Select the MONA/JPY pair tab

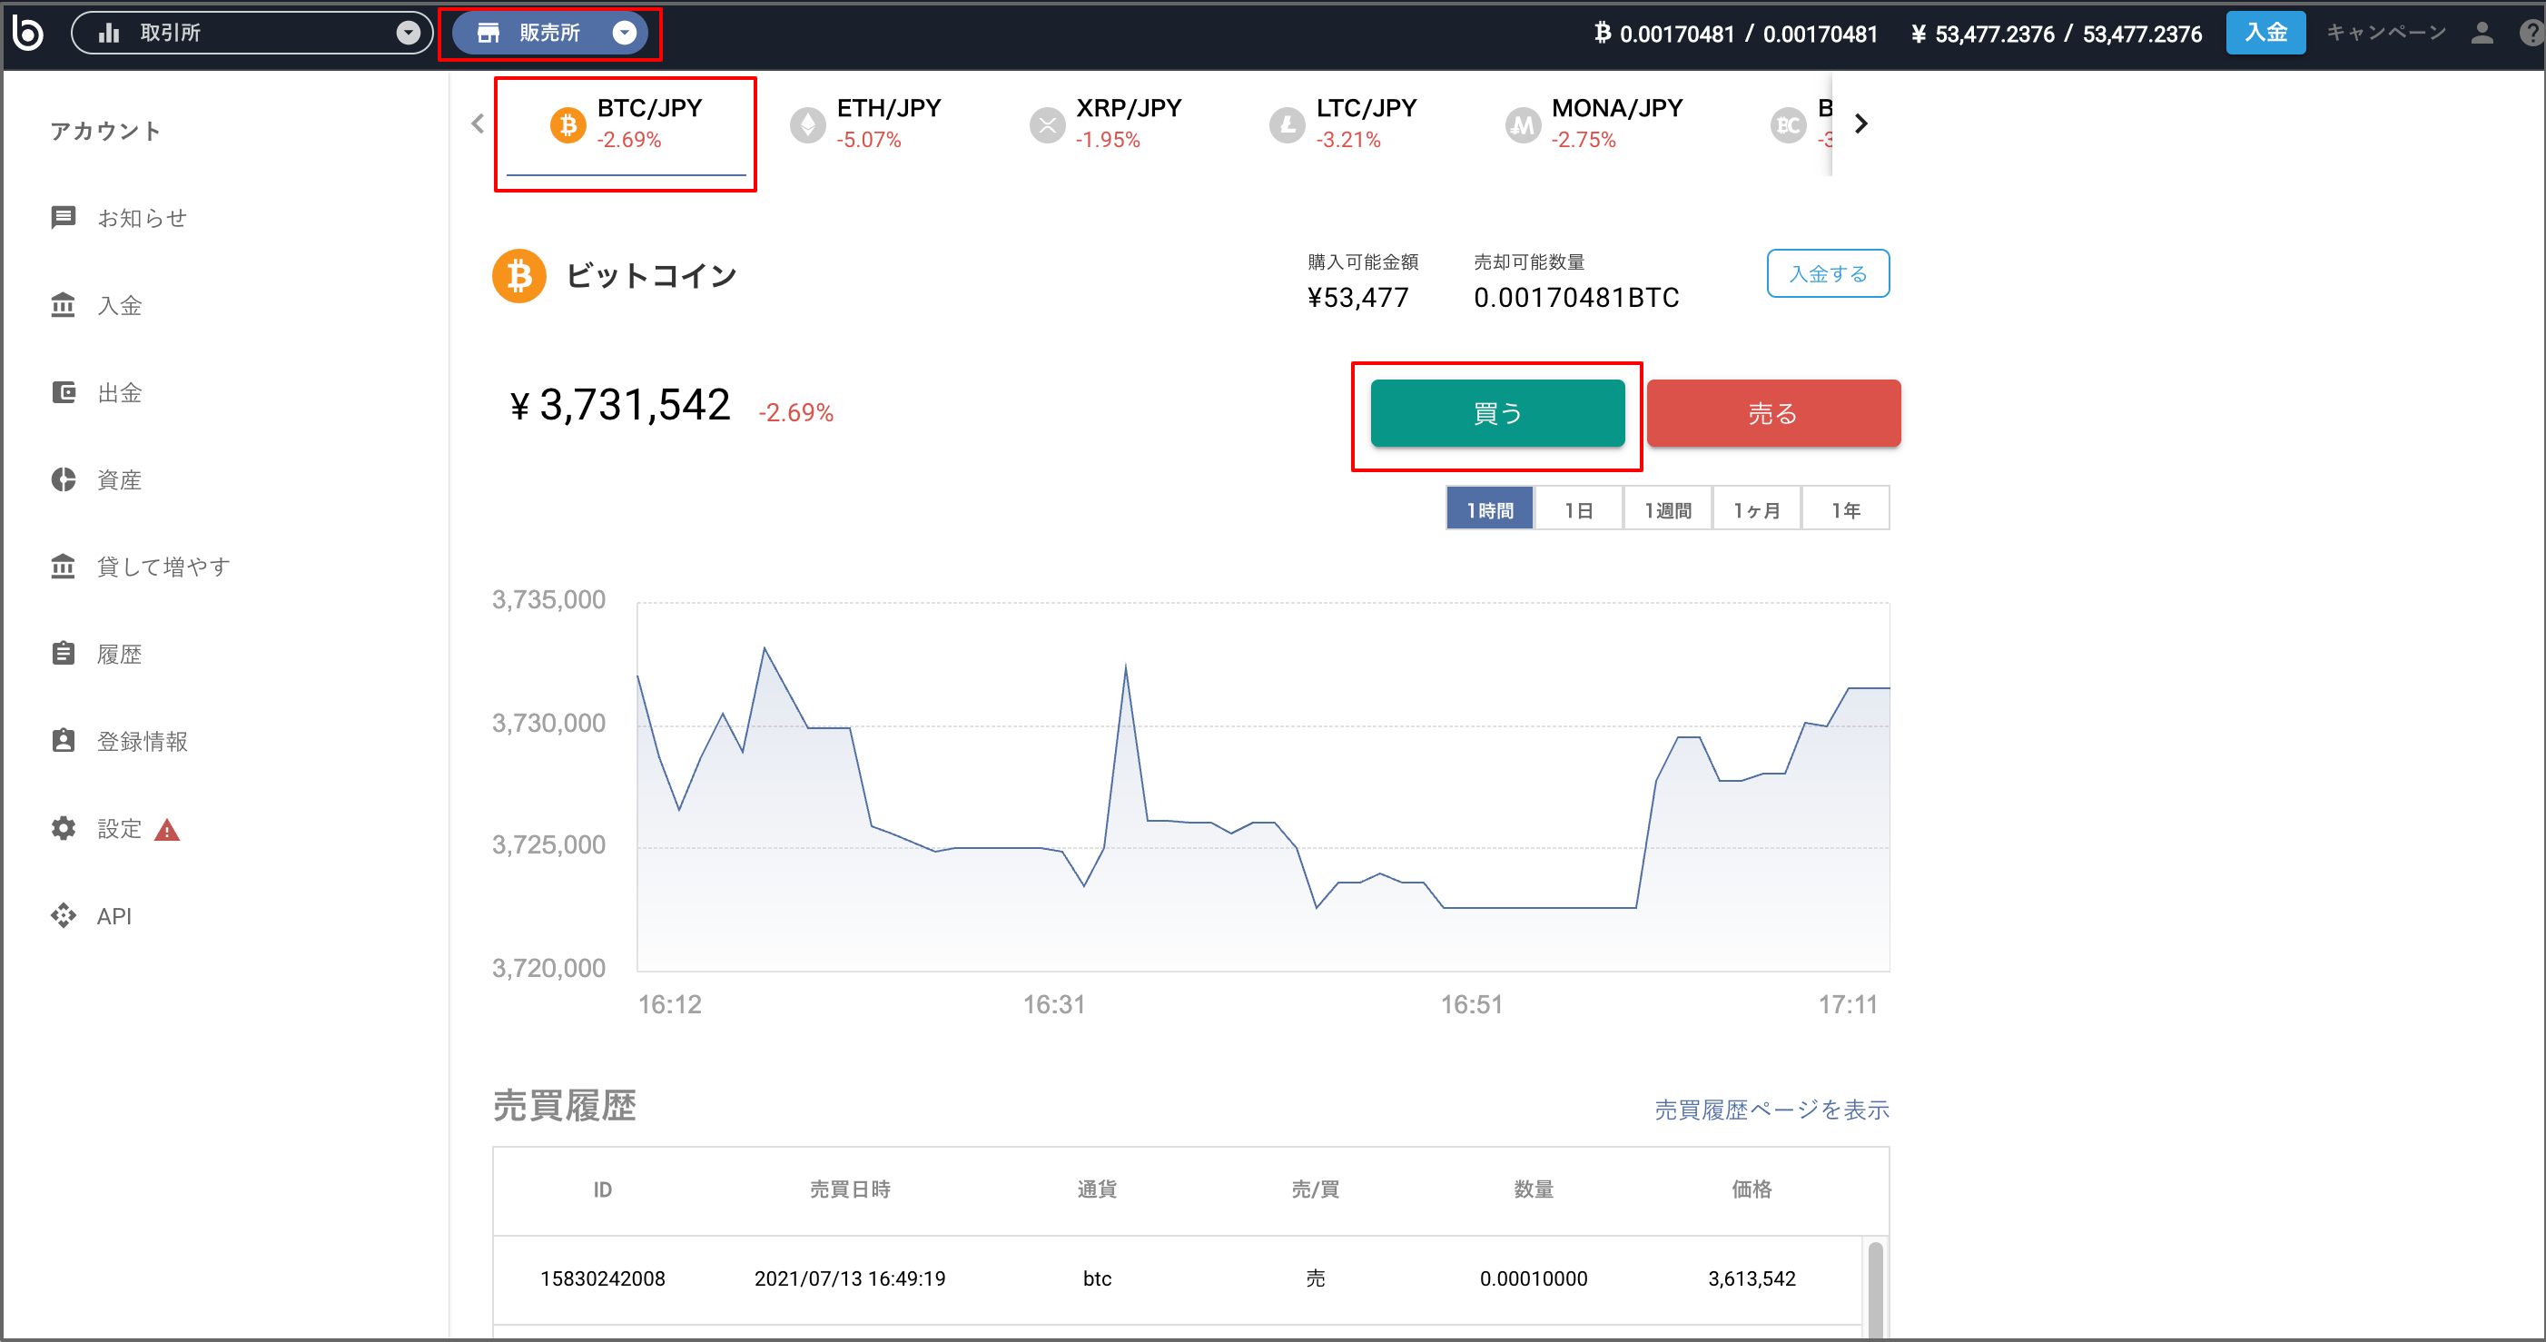coord(1594,123)
